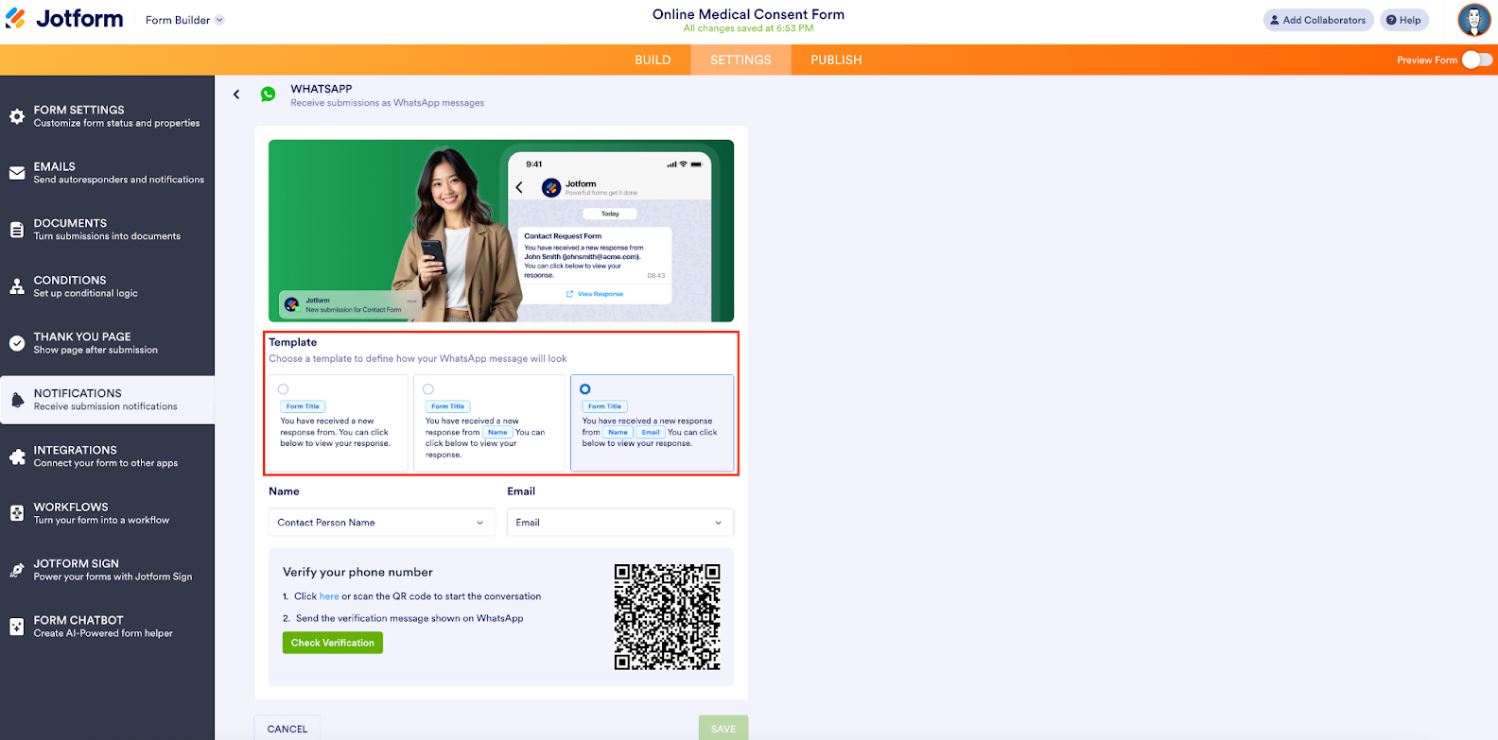Open the Contact Person Name dropdown
Viewport: 1498px width, 740px height.
[x=382, y=523]
